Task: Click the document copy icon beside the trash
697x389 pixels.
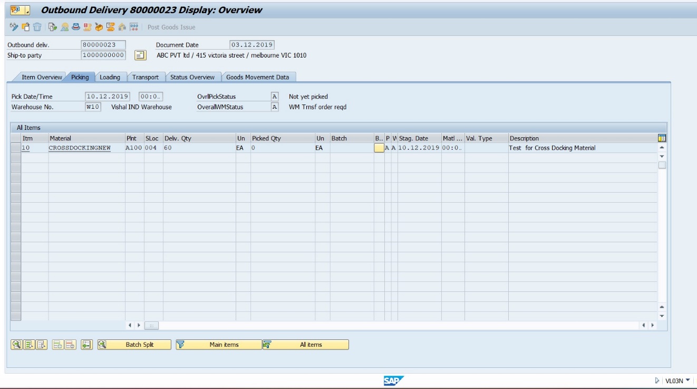Action: pos(52,27)
